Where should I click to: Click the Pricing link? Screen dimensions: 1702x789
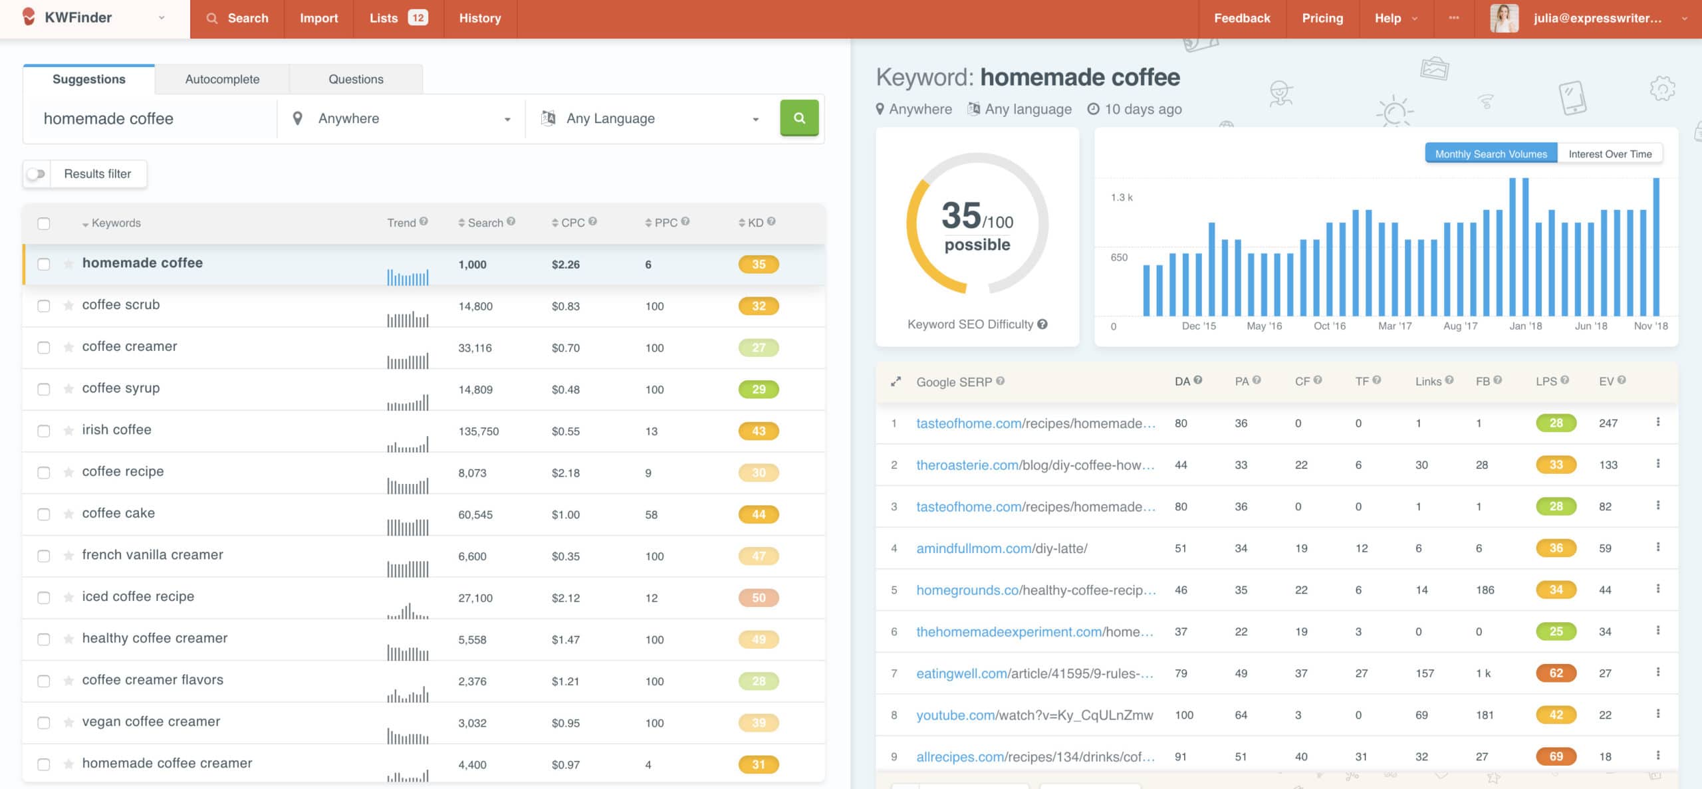[1322, 19]
